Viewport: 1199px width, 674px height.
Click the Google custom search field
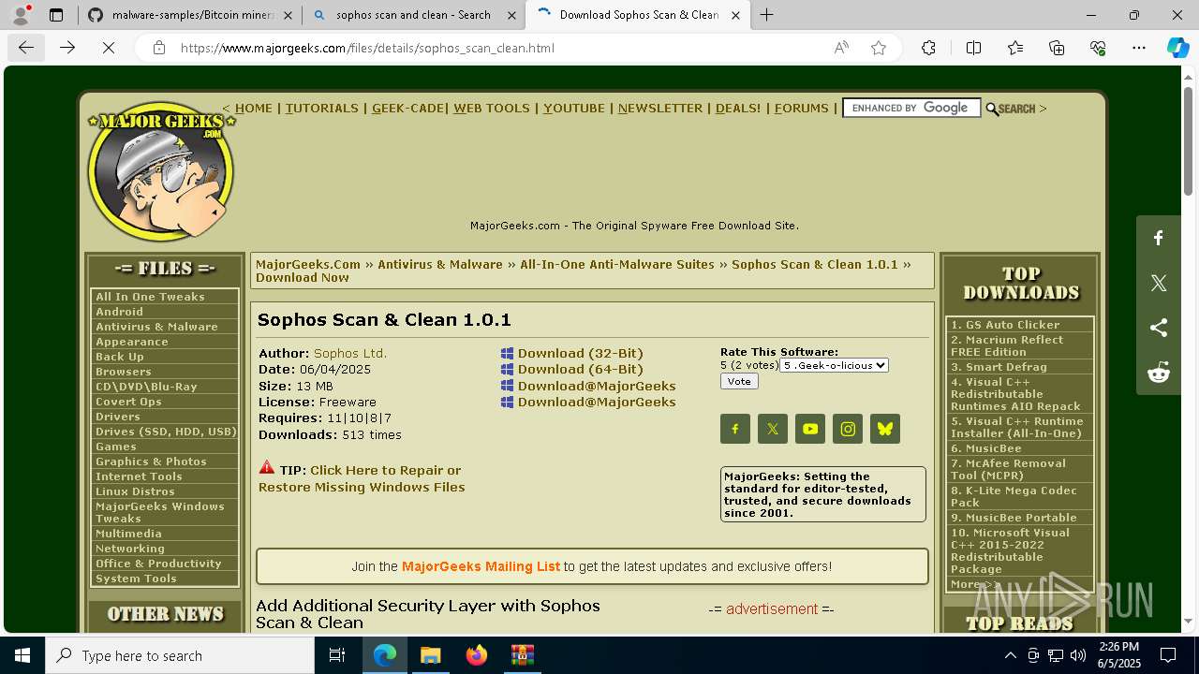tap(910, 108)
